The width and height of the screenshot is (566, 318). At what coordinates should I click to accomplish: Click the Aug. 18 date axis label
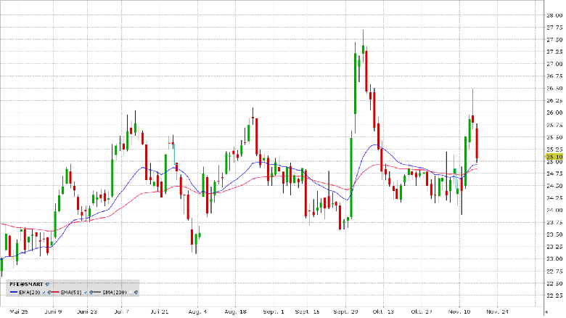(235, 311)
